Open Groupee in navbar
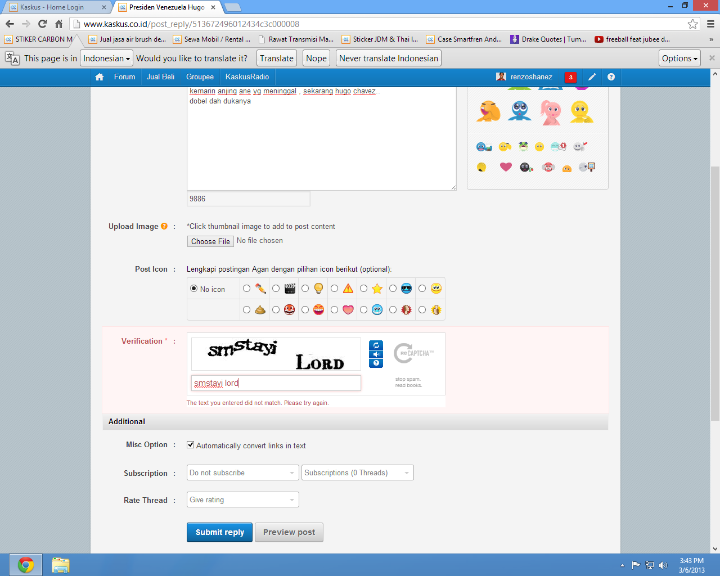The height and width of the screenshot is (576, 720). 200,77
